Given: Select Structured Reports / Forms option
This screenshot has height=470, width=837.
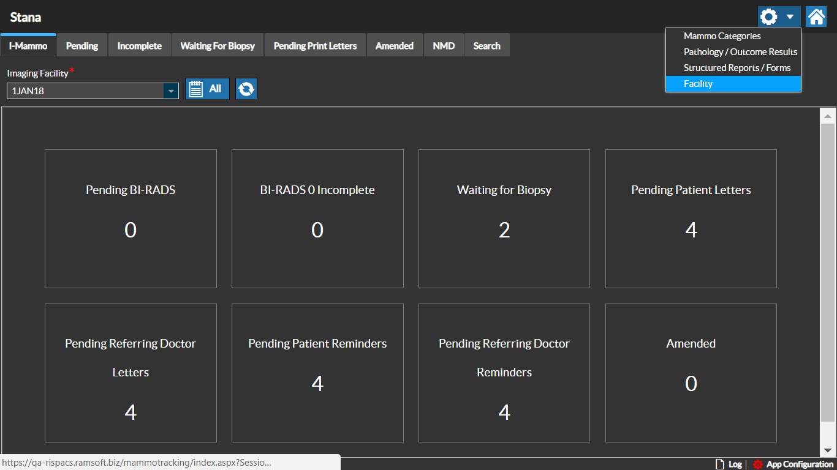Looking at the screenshot, I should point(737,68).
